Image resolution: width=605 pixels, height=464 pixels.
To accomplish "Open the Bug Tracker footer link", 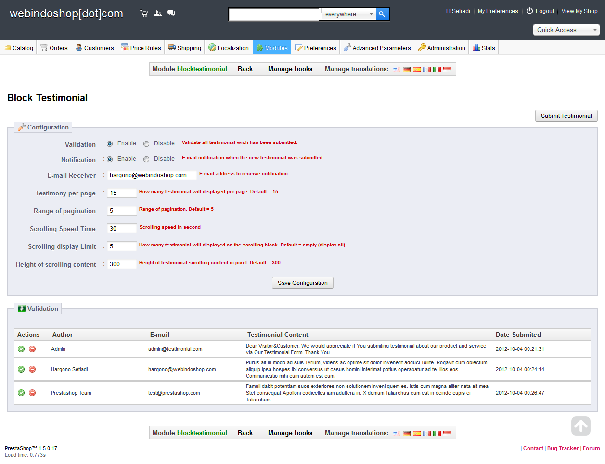I will (563, 448).
